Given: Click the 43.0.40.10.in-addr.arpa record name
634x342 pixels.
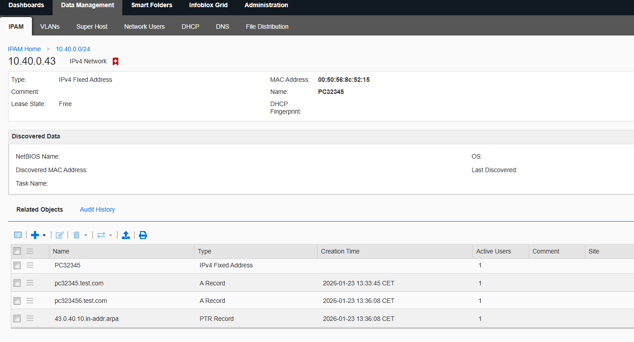Looking at the screenshot, I should pyautogui.click(x=87, y=319).
